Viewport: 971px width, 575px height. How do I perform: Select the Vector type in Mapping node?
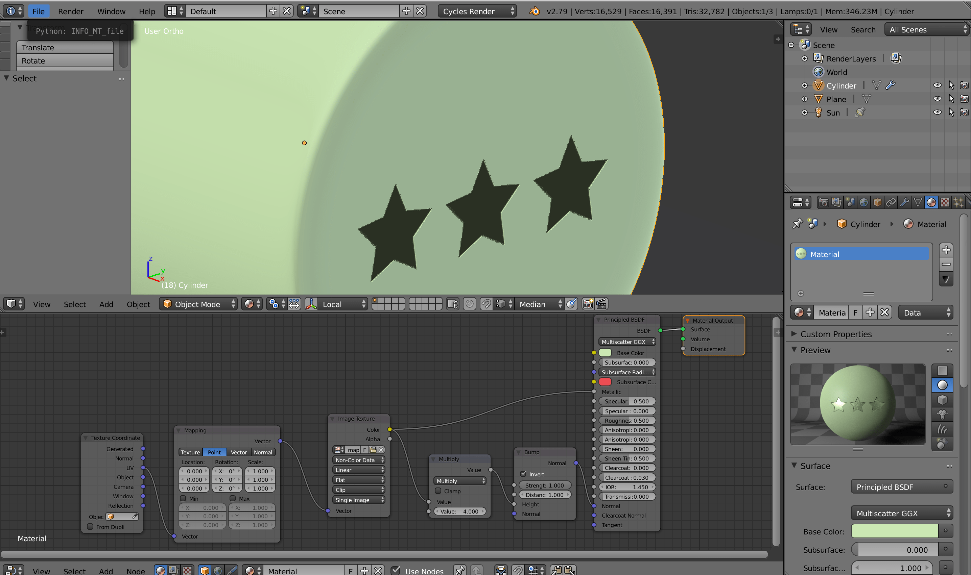tap(238, 452)
